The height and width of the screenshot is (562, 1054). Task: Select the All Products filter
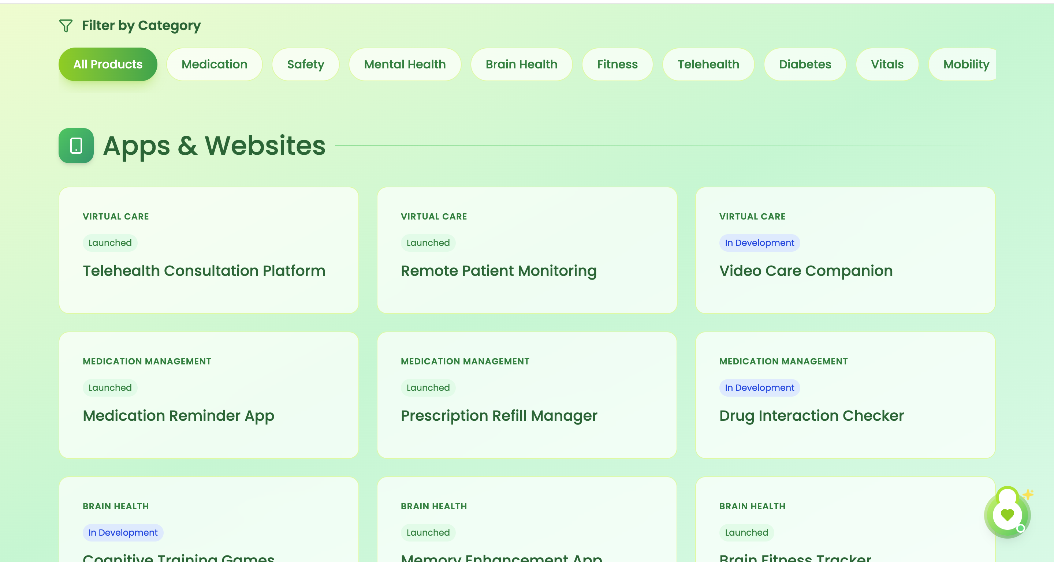[108, 64]
